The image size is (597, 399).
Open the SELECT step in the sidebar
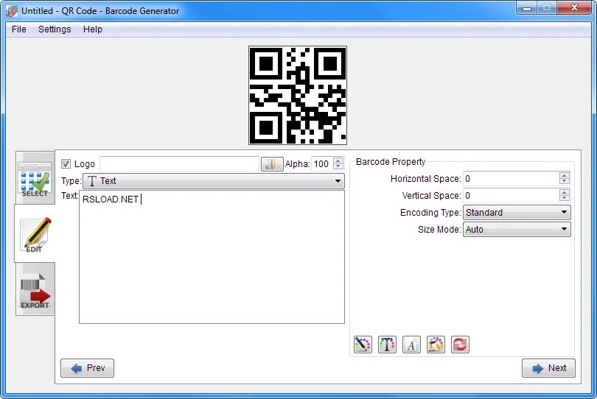click(x=35, y=178)
